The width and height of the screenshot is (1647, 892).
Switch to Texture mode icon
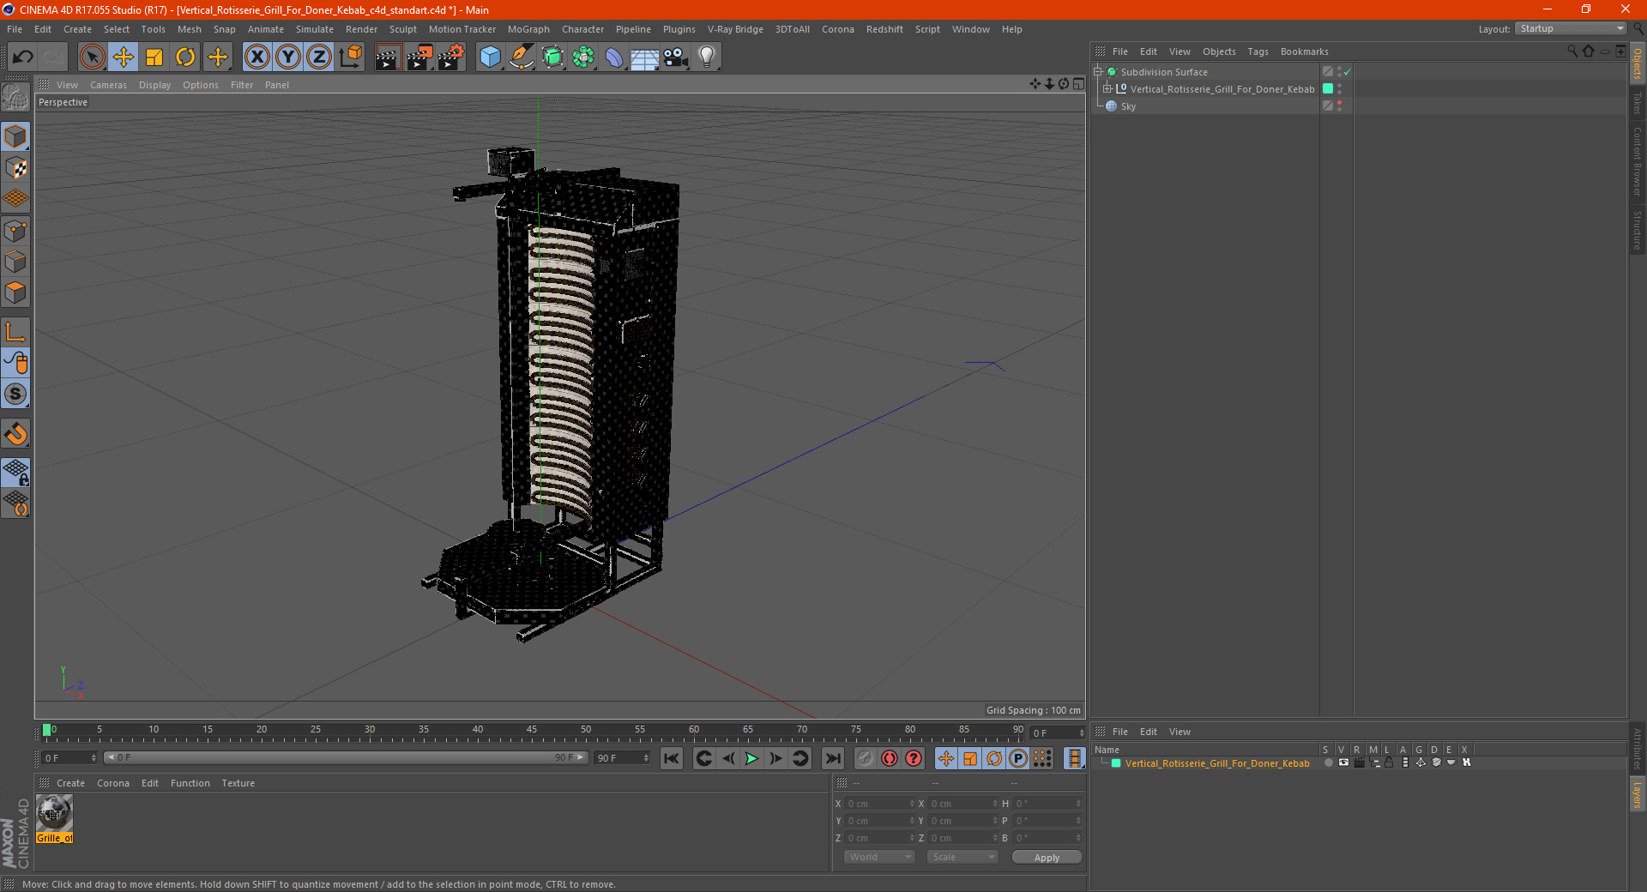click(15, 168)
